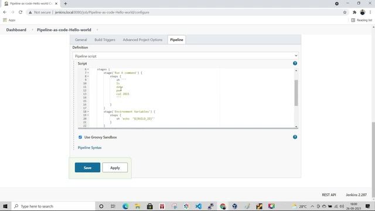The image size is (375, 211).
Task: Open the Chrome profile avatar
Action: pyautogui.click(x=363, y=12)
